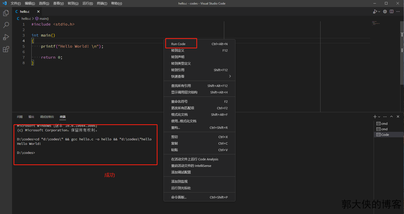Choose Run Code in context menu
This screenshot has height=214, width=404.
point(199,44)
